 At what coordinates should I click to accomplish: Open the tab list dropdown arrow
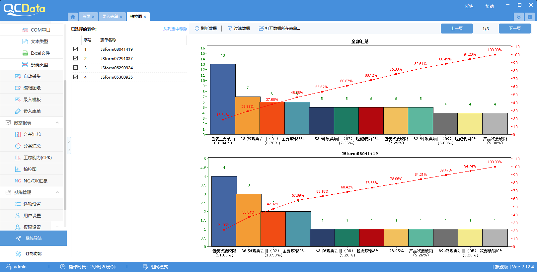pyautogui.click(x=519, y=17)
